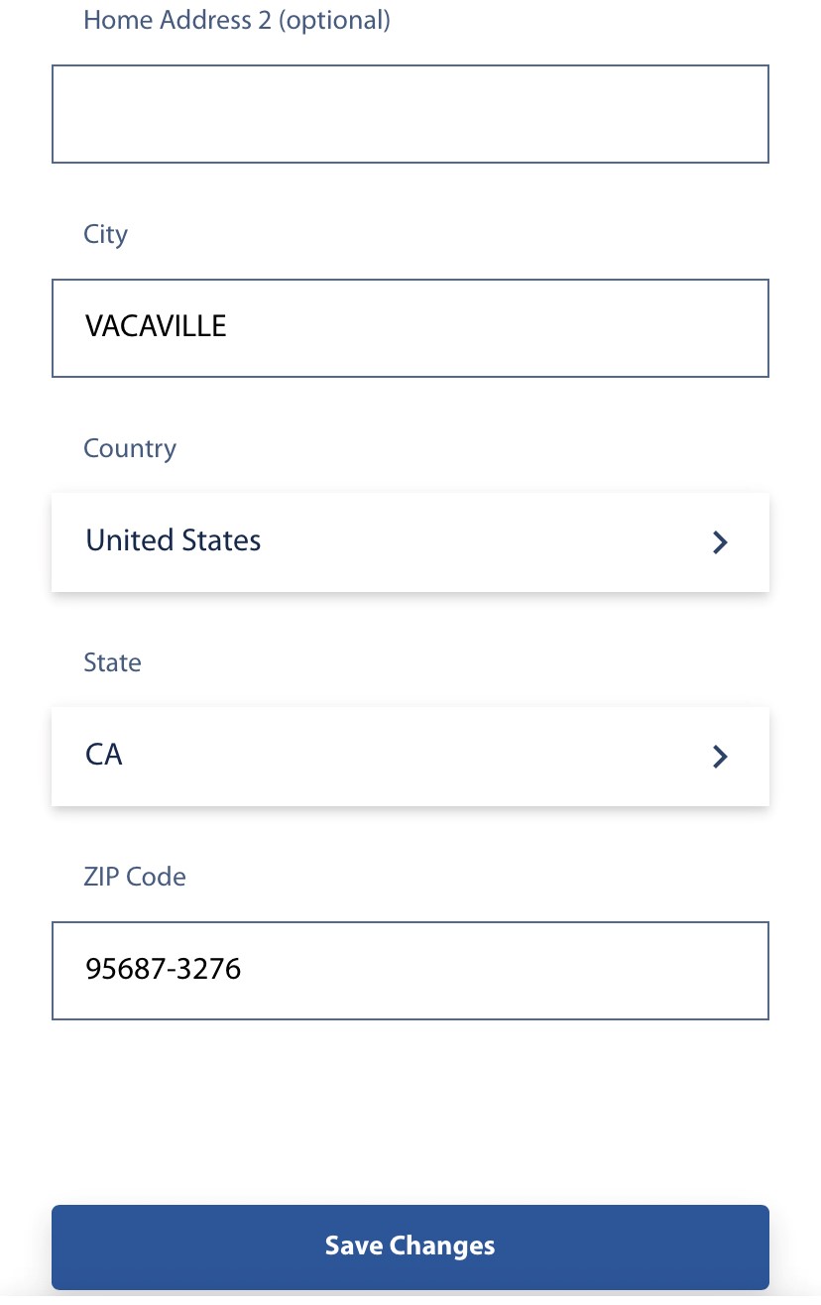Select the VACAVILLE city value
The height and width of the screenshot is (1305, 821).
point(156,327)
